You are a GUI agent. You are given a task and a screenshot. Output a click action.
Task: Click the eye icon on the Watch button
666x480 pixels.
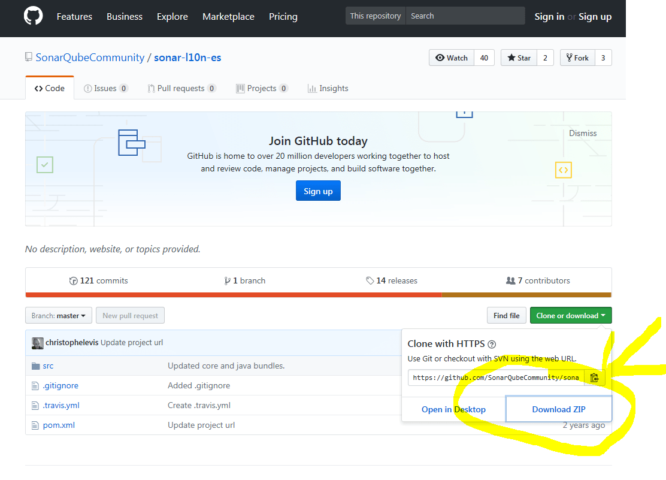coord(440,58)
